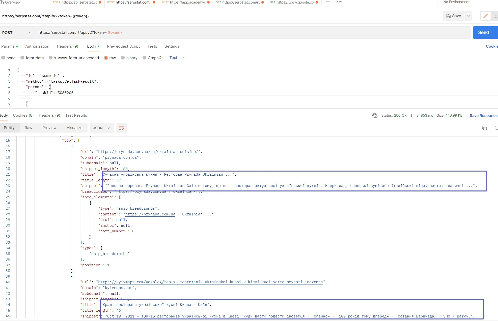Choose x-www-form-urlencoded body type
Image resolution: width=498 pixels, height=321 pixels.
(51, 58)
